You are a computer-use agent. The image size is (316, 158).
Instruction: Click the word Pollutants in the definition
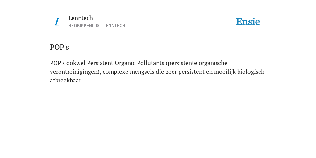tap(151, 63)
